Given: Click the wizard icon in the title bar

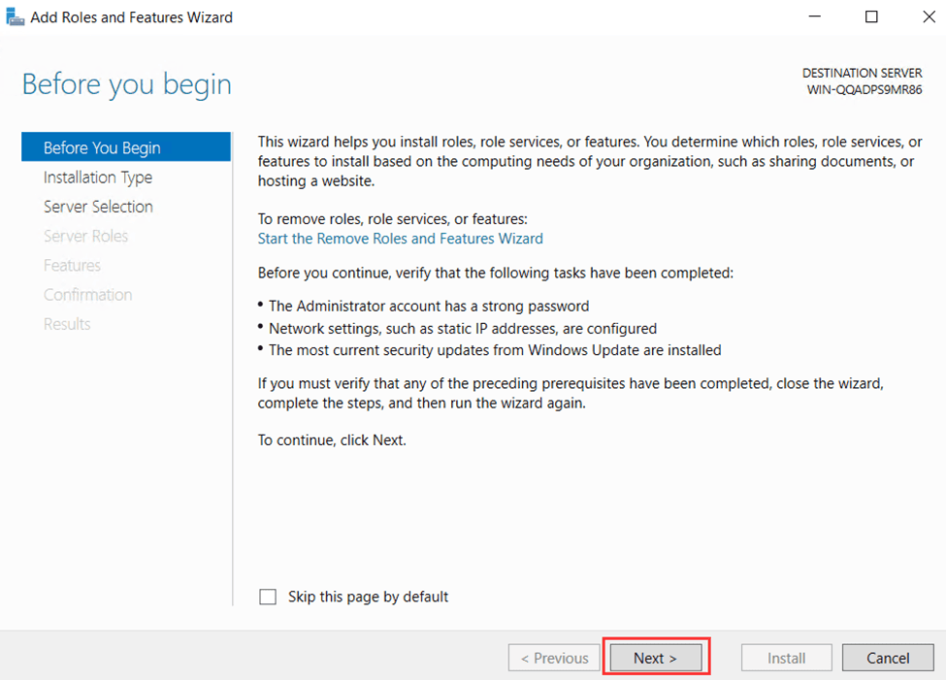Looking at the screenshot, I should tap(16, 16).
